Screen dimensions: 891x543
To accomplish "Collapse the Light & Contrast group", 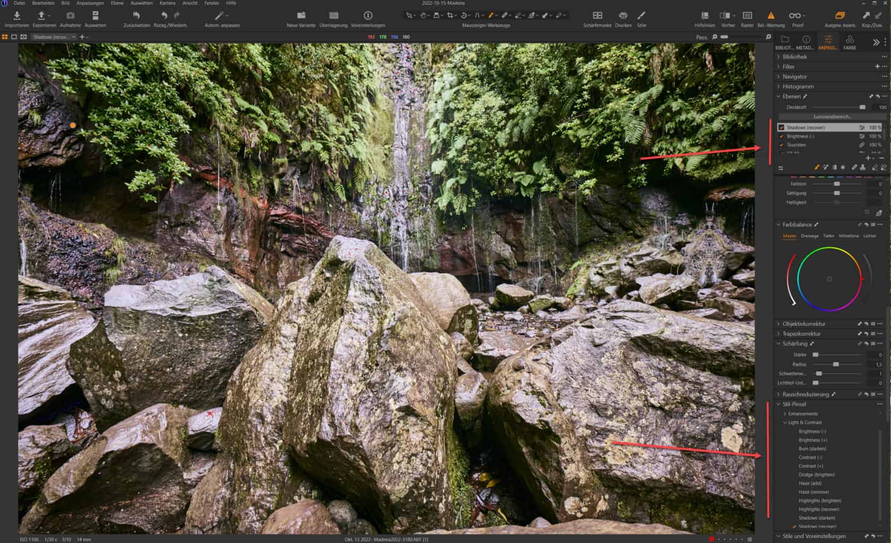I will click(785, 423).
